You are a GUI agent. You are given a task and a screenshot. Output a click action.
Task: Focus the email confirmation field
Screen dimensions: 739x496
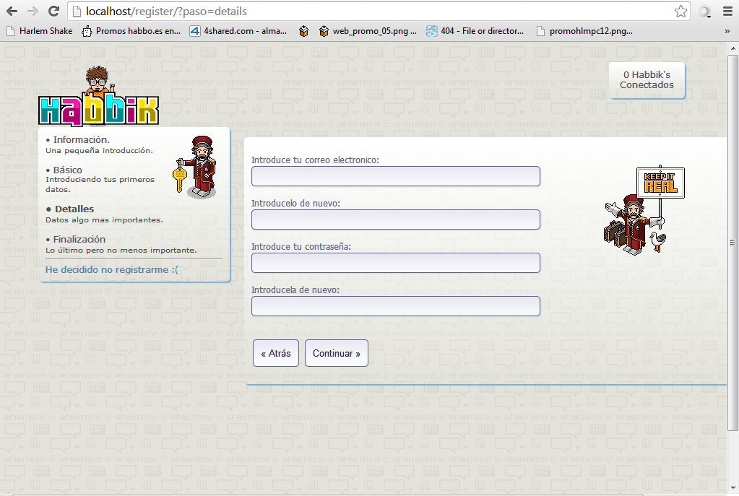point(395,219)
